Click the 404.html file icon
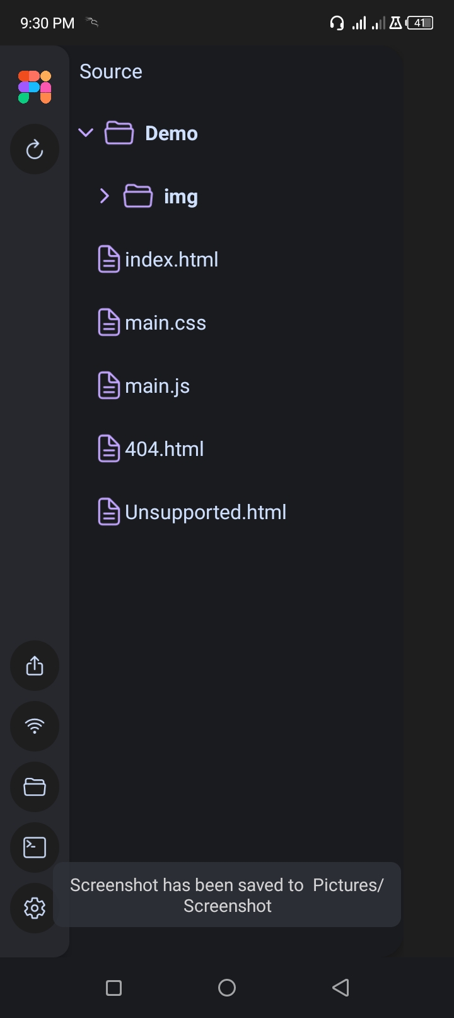Screen dimensions: 454x1018 click(108, 448)
